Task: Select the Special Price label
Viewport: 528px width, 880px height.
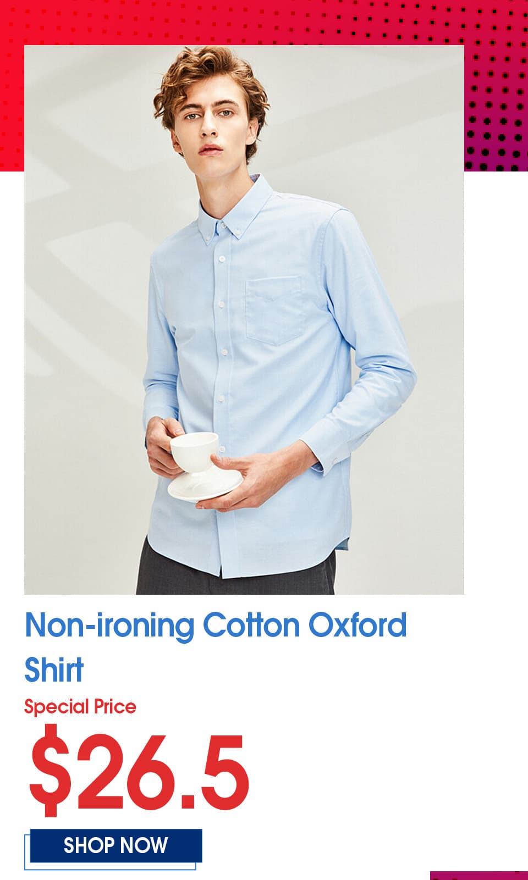Action: click(x=80, y=706)
